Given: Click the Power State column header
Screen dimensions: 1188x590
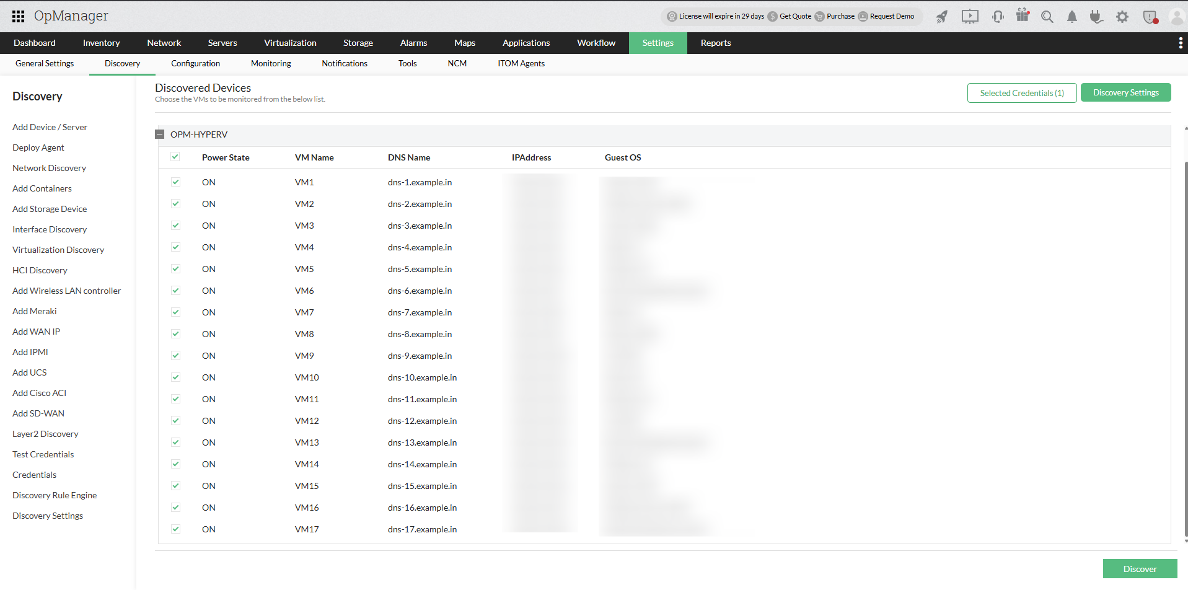Looking at the screenshot, I should tap(226, 157).
